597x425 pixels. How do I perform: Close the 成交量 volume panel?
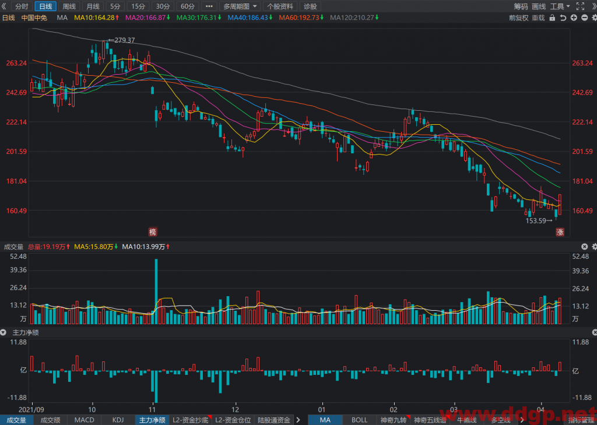tap(584, 247)
